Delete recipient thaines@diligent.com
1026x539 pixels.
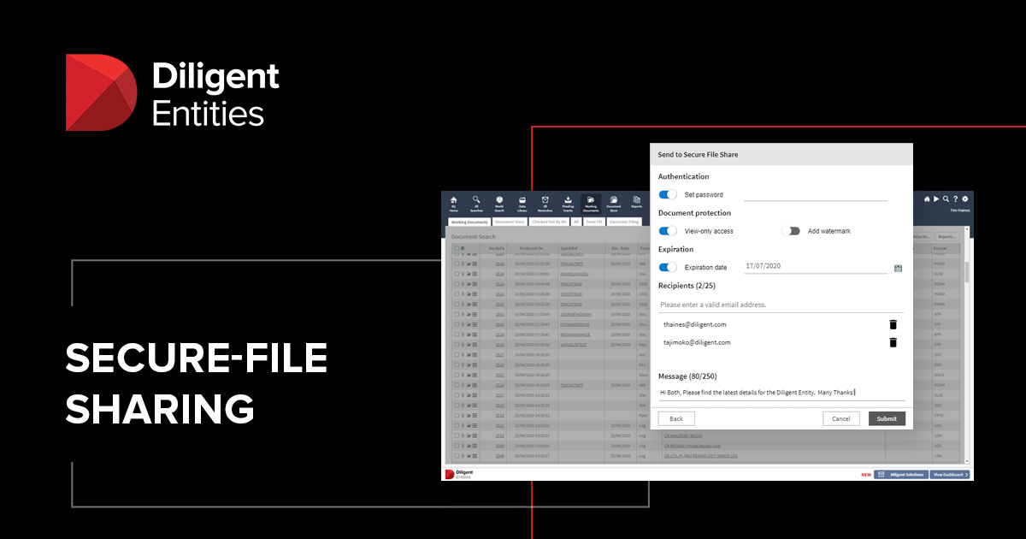pyautogui.click(x=893, y=324)
